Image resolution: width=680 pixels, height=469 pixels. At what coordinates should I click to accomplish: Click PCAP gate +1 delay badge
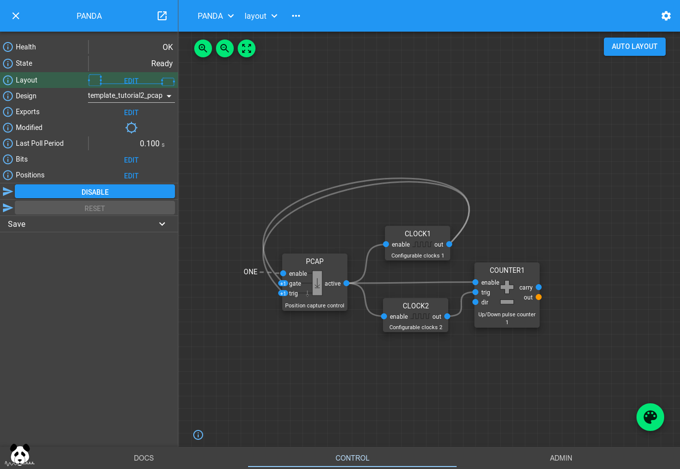tap(283, 284)
